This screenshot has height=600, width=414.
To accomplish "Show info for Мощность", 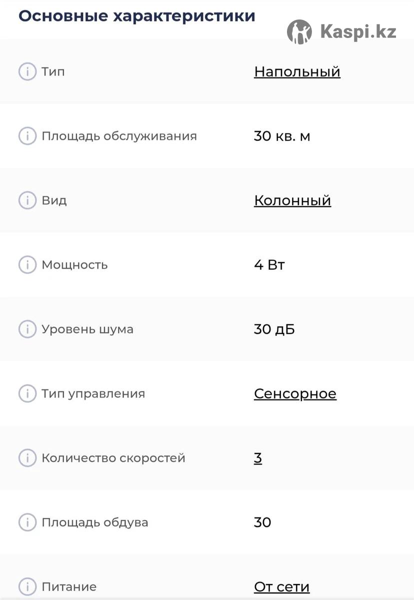I will pyautogui.click(x=27, y=265).
